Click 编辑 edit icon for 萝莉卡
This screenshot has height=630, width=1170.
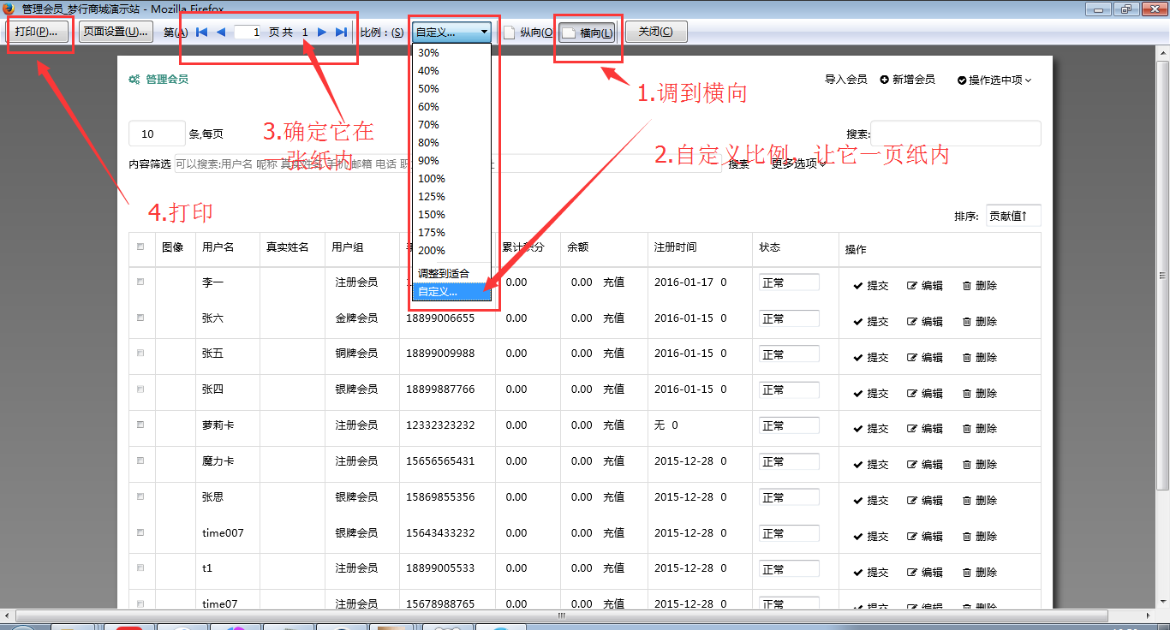tap(912, 429)
